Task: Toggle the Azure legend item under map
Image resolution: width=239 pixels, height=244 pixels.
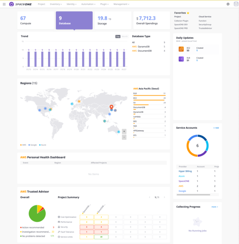Action: [x=43, y=145]
